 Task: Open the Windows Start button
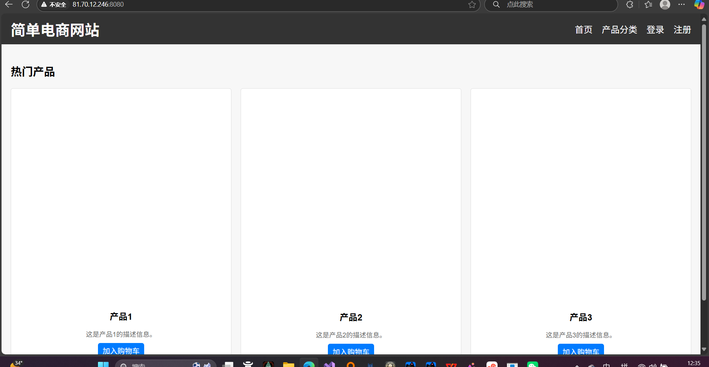tap(103, 364)
